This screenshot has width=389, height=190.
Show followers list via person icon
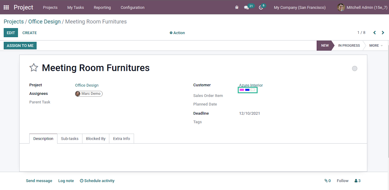(x=357, y=181)
